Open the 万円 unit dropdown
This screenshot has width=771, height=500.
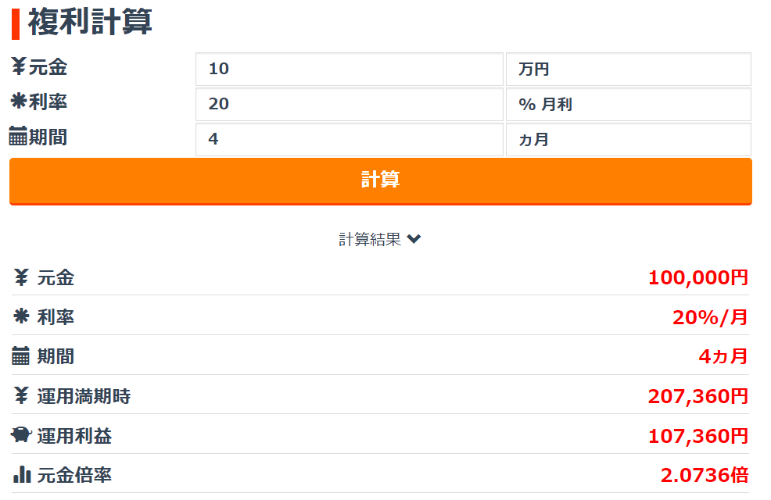click(629, 70)
